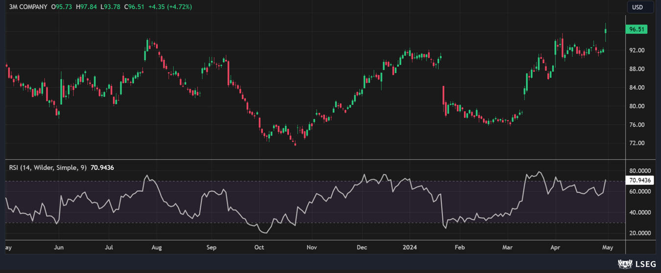
Task: Click the divider between price and RSI panes
Action: click(x=313, y=160)
